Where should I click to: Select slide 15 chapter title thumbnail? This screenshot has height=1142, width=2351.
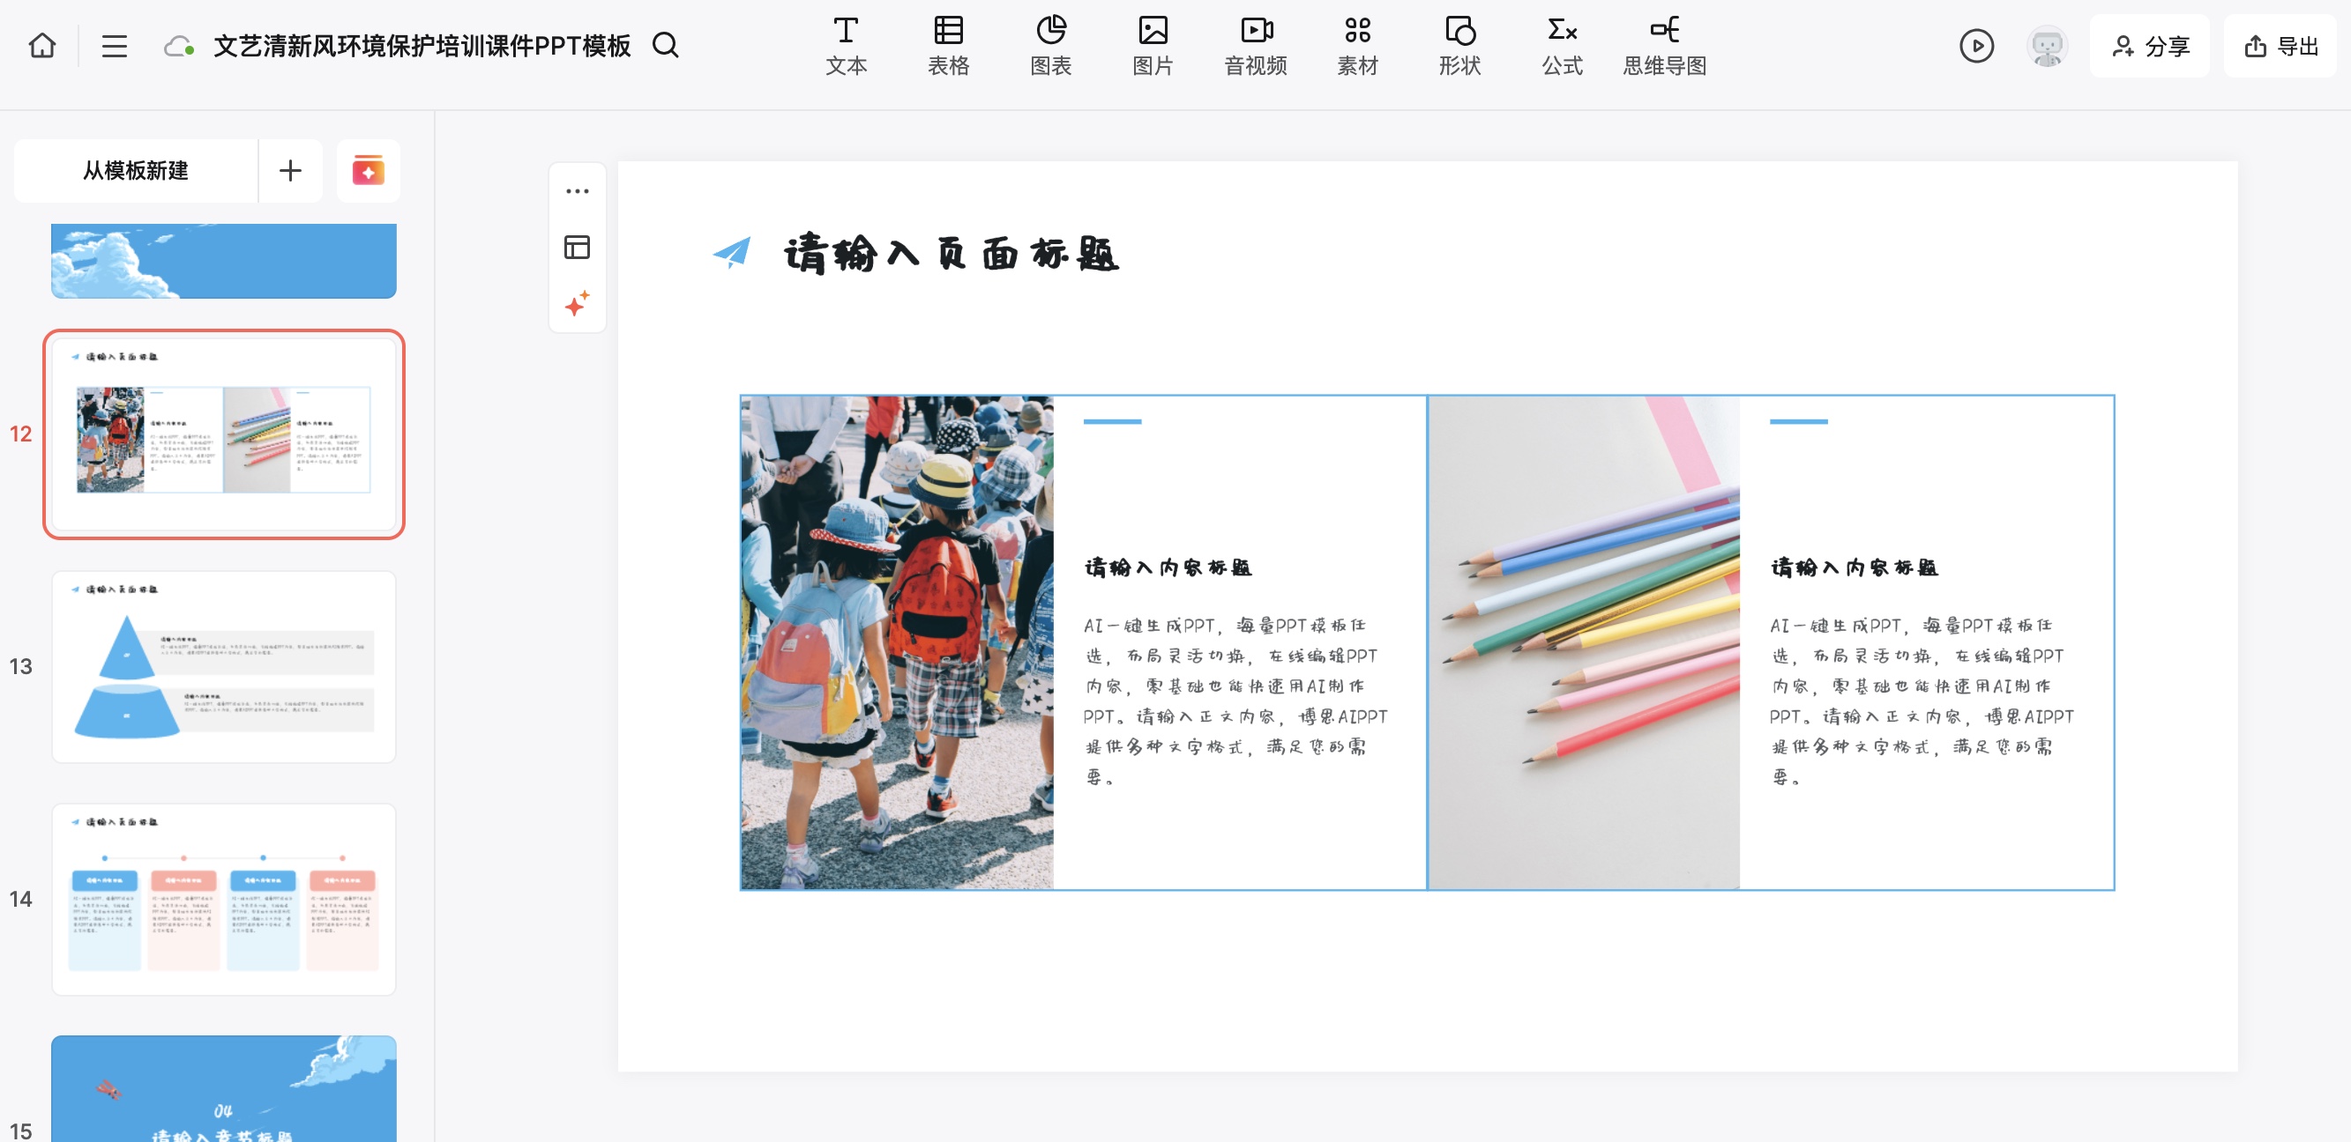224,1088
